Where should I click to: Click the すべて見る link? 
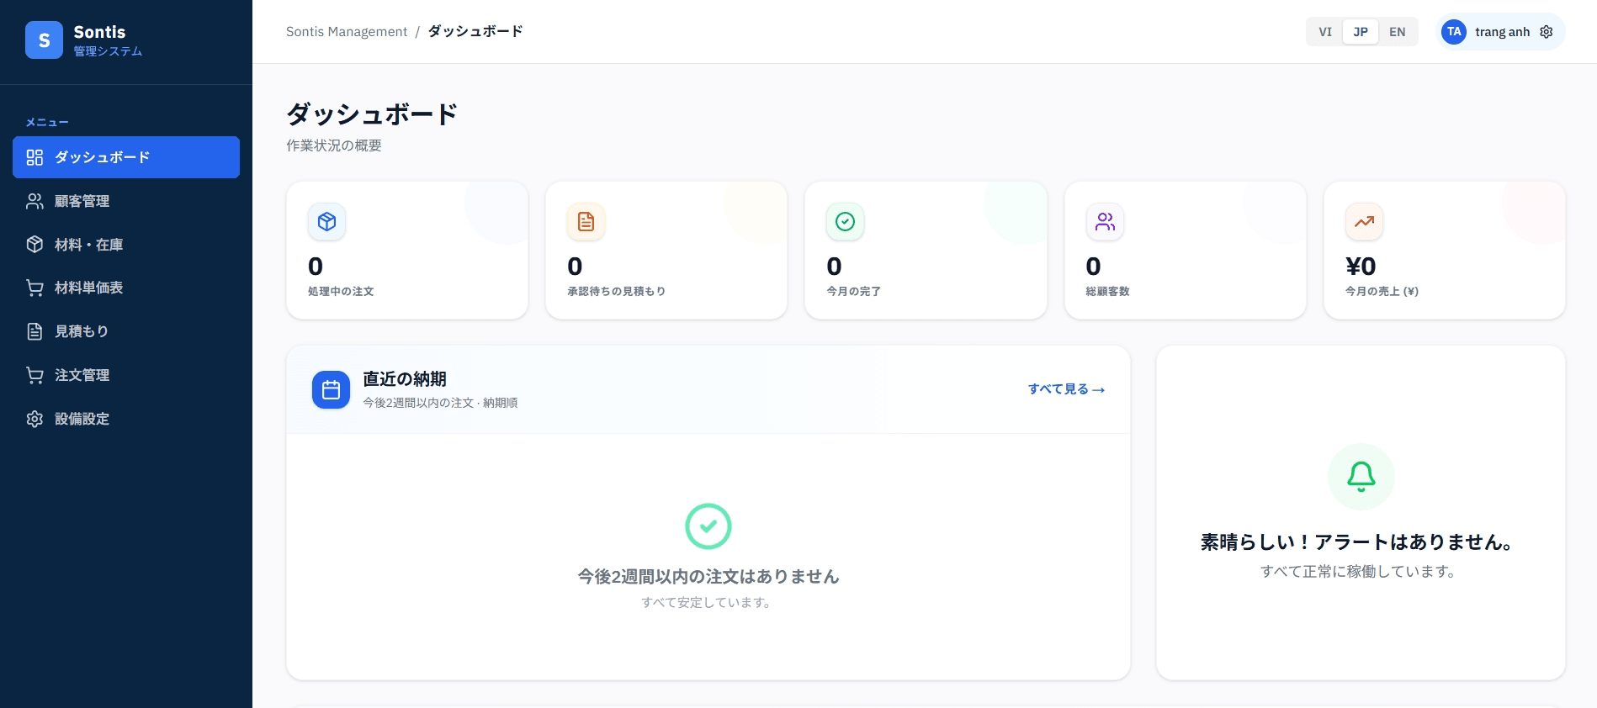[1066, 389]
